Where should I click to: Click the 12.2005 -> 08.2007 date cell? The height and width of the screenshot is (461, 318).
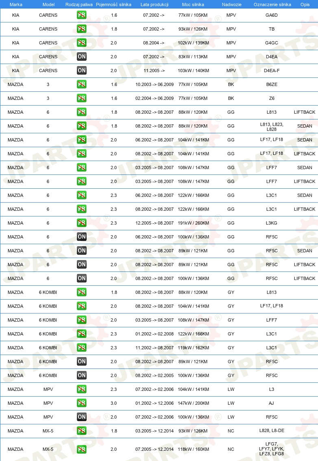[154, 223]
